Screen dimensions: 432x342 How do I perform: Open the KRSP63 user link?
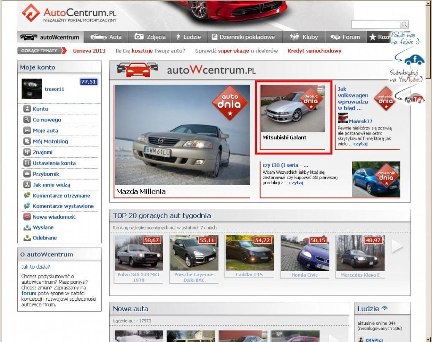tap(374, 340)
